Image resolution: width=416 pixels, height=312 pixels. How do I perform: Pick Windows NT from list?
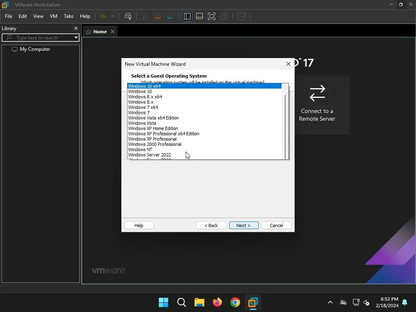[x=204, y=149]
